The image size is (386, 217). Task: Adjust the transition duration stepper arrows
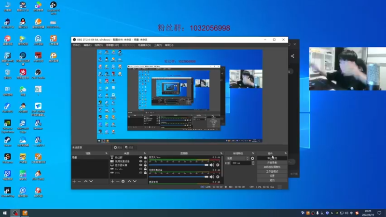[x=253, y=163]
